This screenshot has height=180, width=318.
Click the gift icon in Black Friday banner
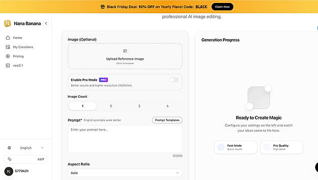[x=102, y=7]
